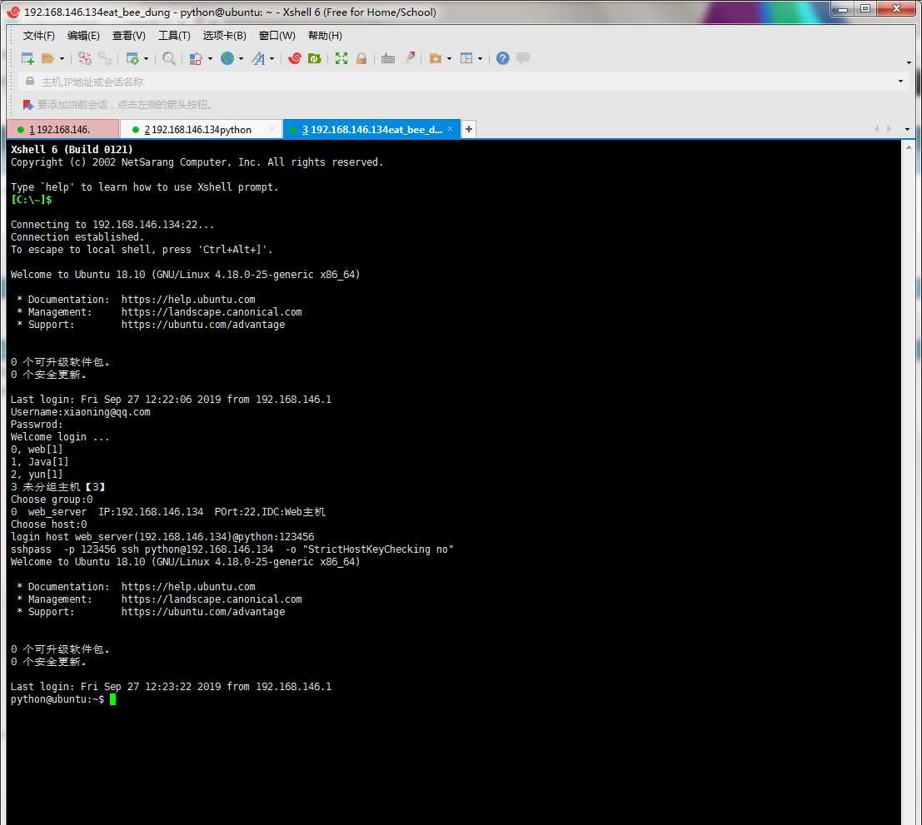This screenshot has height=825, width=922.
Task: Click the 'Connection established.' line
Action: (77, 237)
